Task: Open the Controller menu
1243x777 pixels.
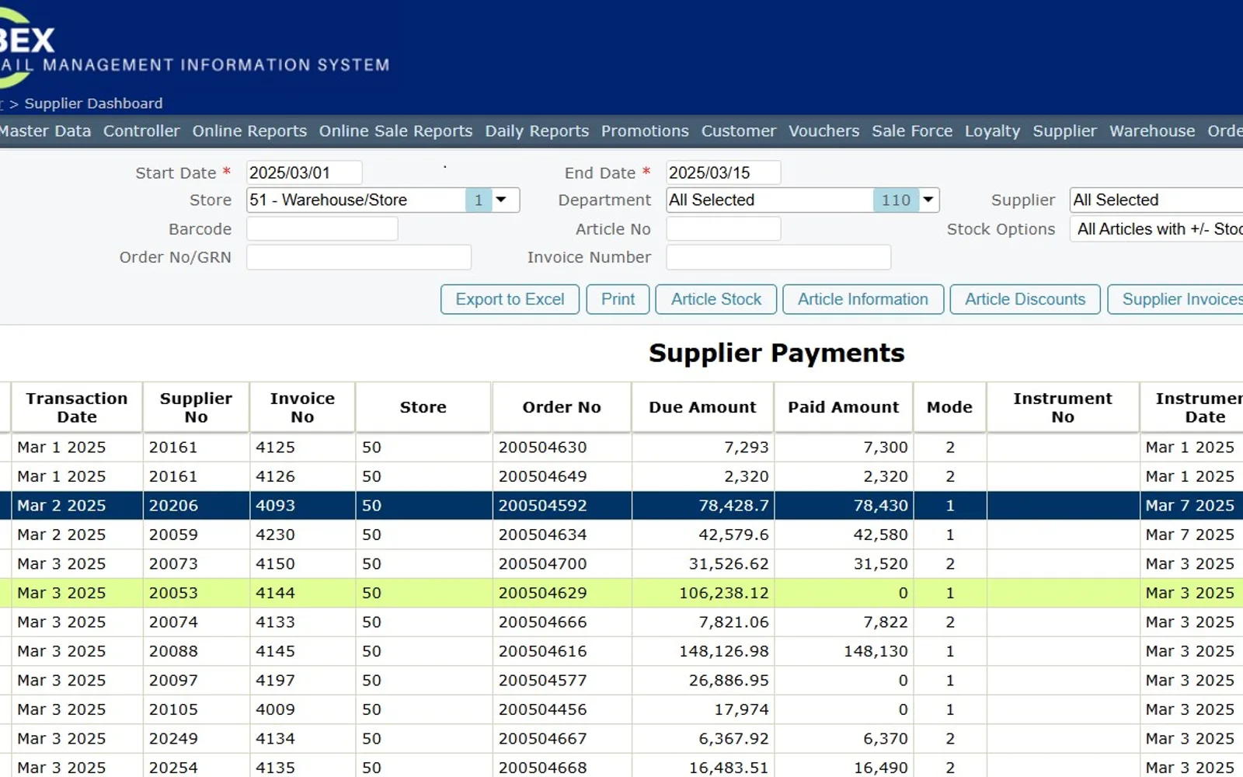Action: [141, 131]
